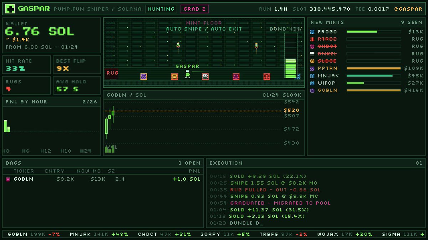Click the FROGO bonding progress bar
This screenshot has width=428, height=240.
pyautogui.click(x=374, y=32)
